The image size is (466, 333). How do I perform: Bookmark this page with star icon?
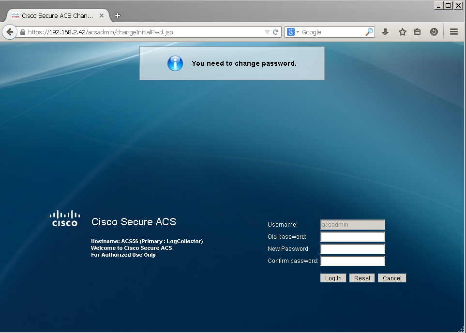[x=403, y=32]
